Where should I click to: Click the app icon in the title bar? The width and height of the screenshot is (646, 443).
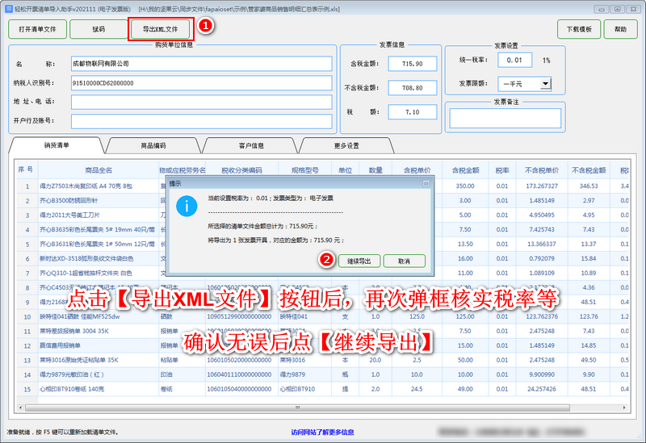9,9
